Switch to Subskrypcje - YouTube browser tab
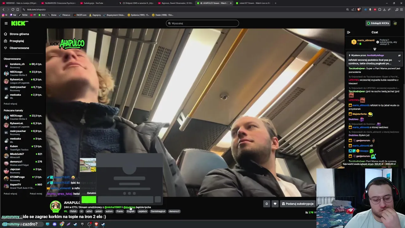405x228 pixels. click(97, 3)
